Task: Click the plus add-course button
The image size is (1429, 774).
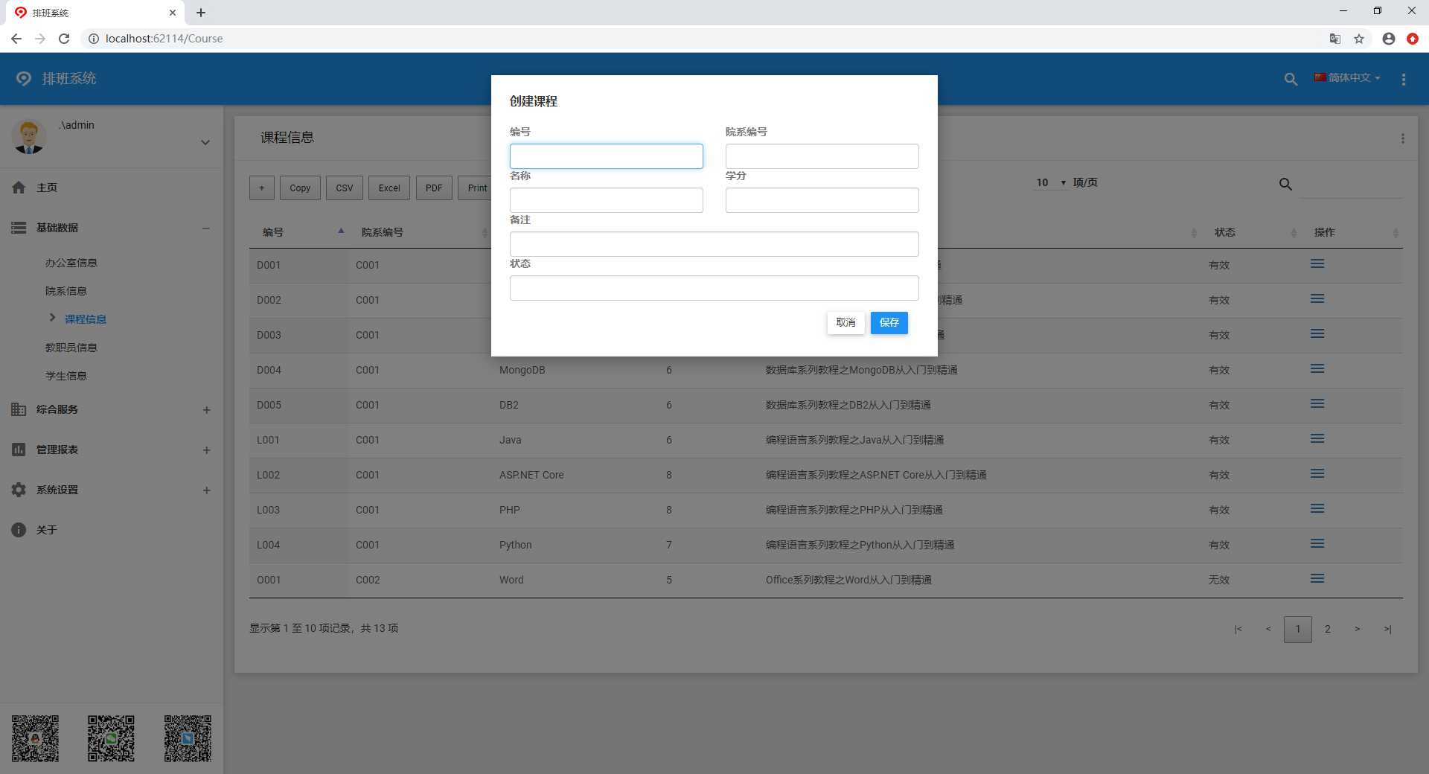Action: click(x=261, y=188)
